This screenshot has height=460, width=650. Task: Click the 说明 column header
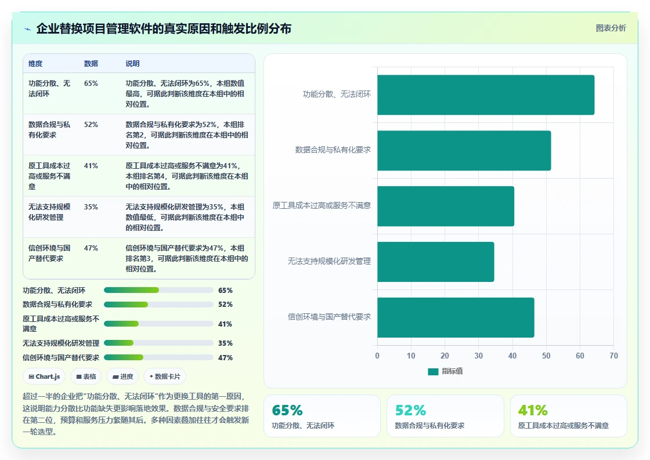pyautogui.click(x=133, y=63)
